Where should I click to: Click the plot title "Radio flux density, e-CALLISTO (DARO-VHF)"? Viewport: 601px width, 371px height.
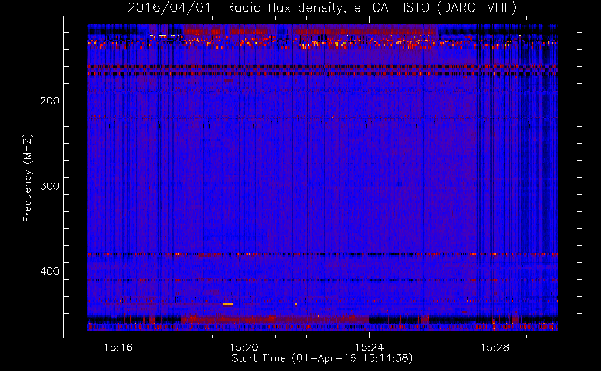click(371, 7)
